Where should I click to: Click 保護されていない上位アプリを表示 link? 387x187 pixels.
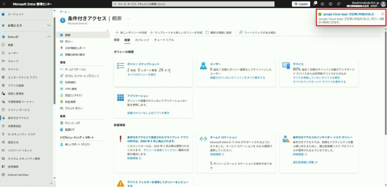[x=148, y=113]
